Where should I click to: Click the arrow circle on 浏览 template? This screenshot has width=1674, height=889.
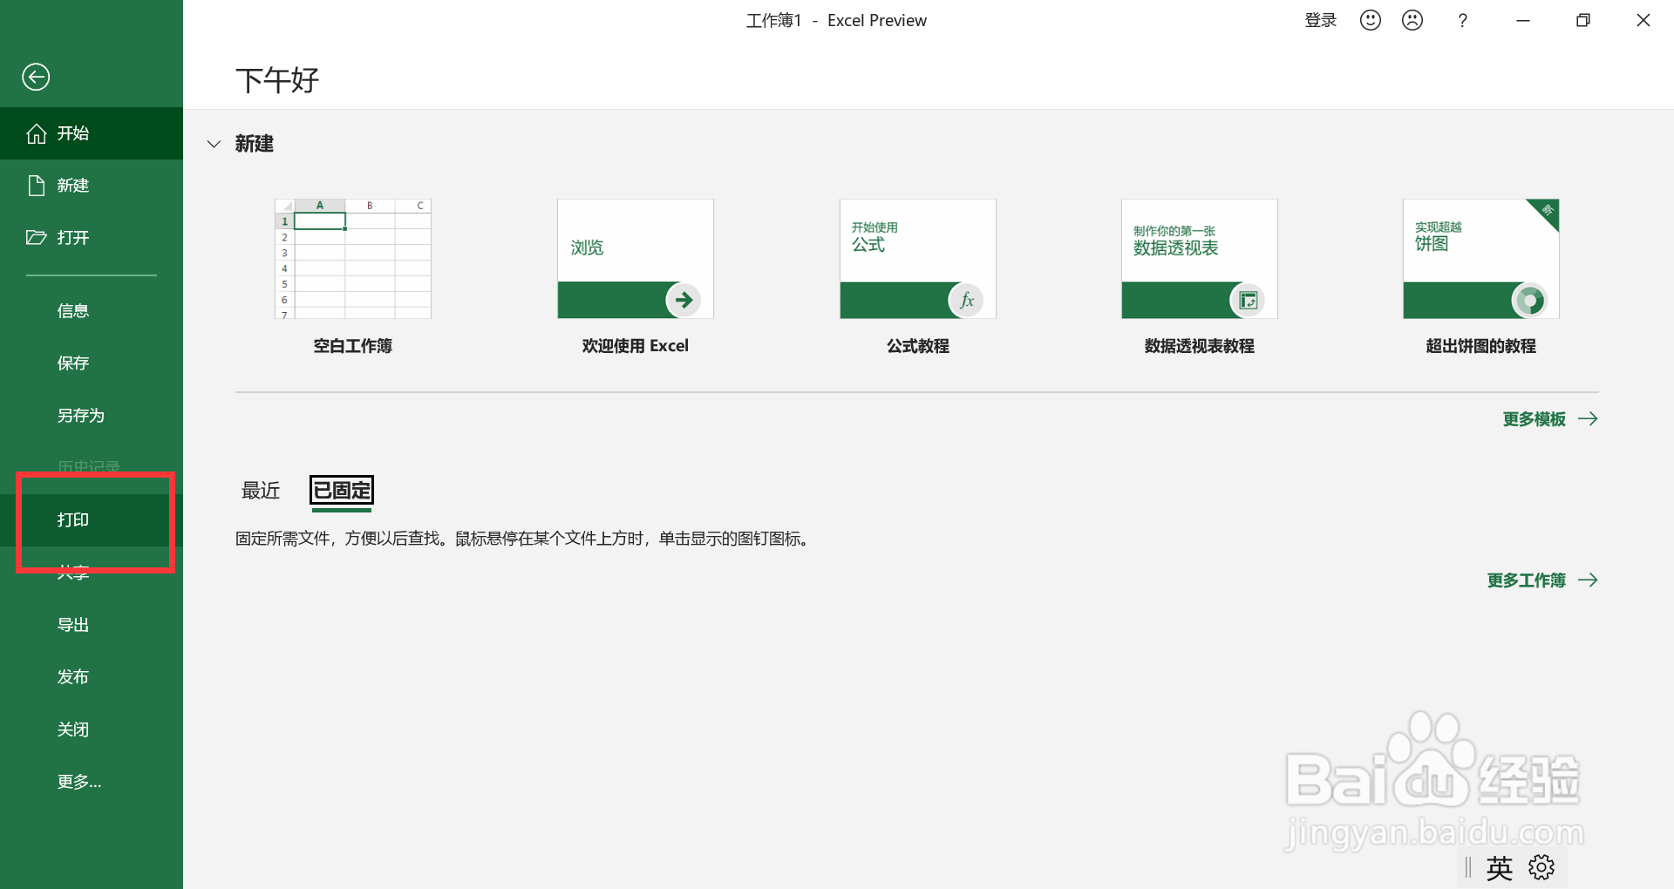(684, 300)
